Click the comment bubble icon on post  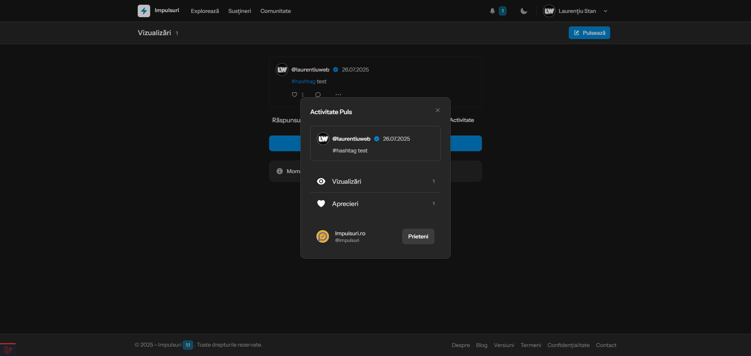click(x=318, y=95)
